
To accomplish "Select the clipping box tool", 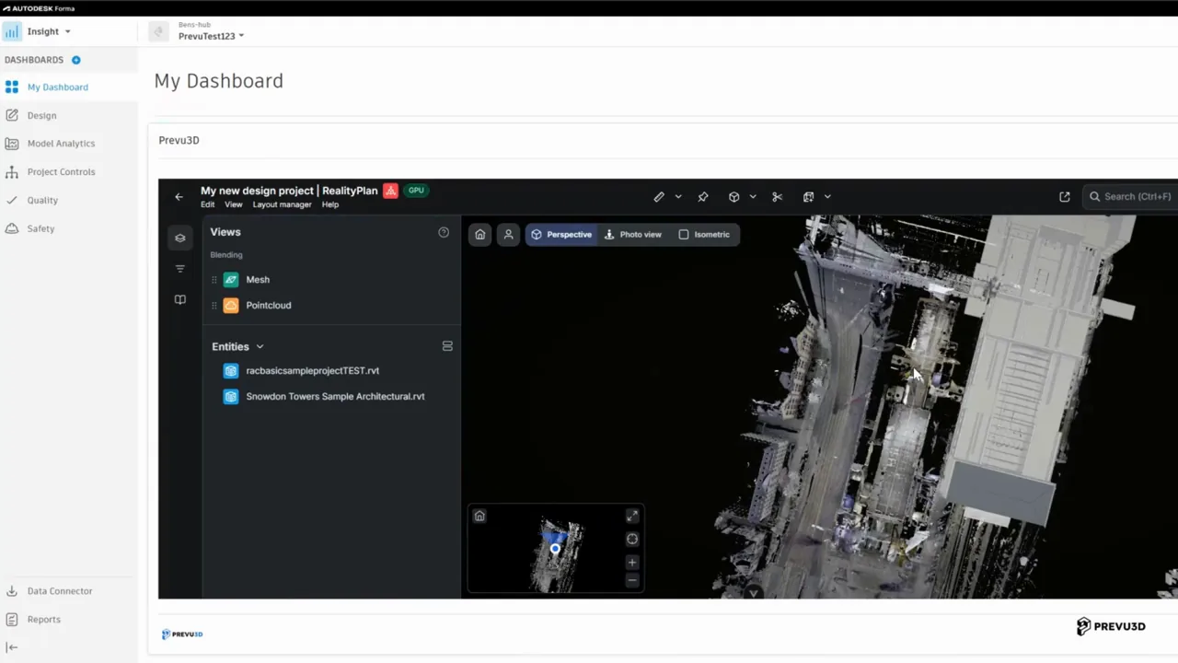I will pyautogui.click(x=808, y=196).
